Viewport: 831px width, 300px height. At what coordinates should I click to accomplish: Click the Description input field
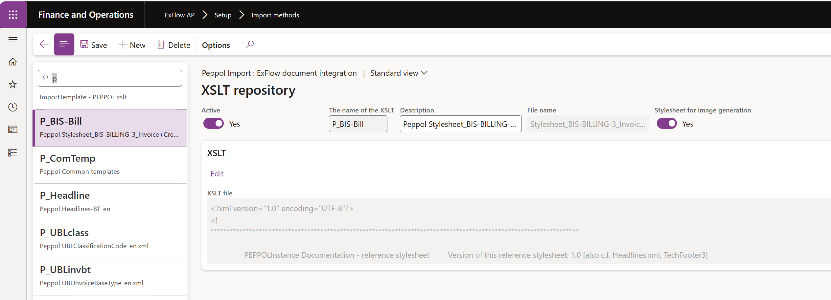461,124
